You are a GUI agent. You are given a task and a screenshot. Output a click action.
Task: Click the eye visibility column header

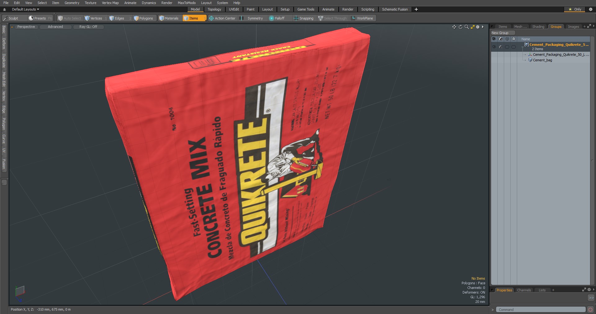coord(494,39)
